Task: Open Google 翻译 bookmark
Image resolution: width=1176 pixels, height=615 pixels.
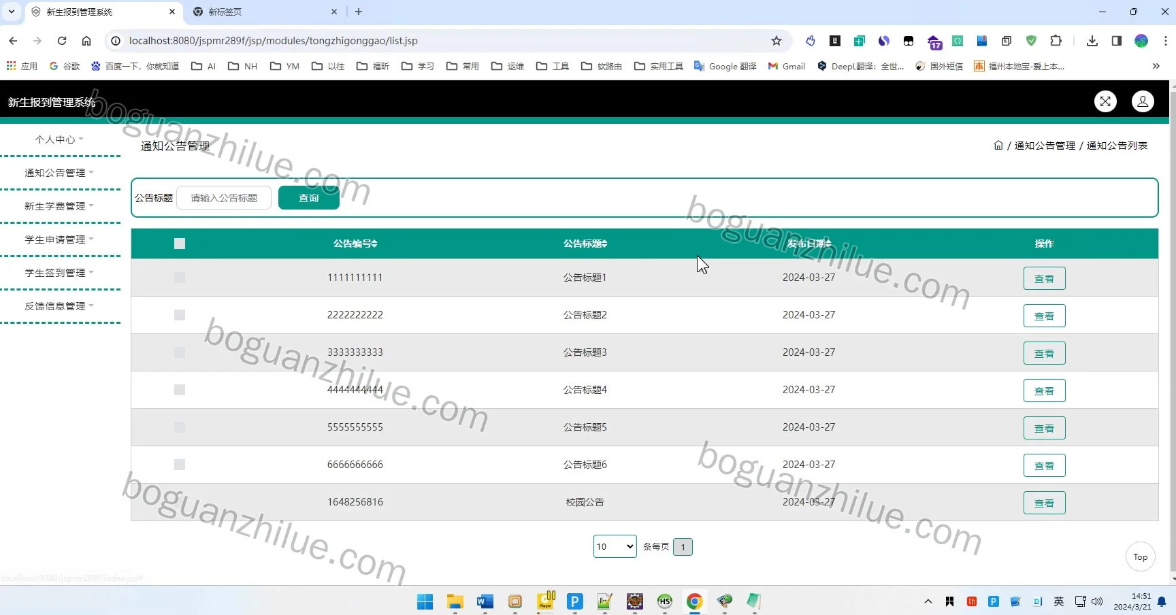Action: click(725, 66)
